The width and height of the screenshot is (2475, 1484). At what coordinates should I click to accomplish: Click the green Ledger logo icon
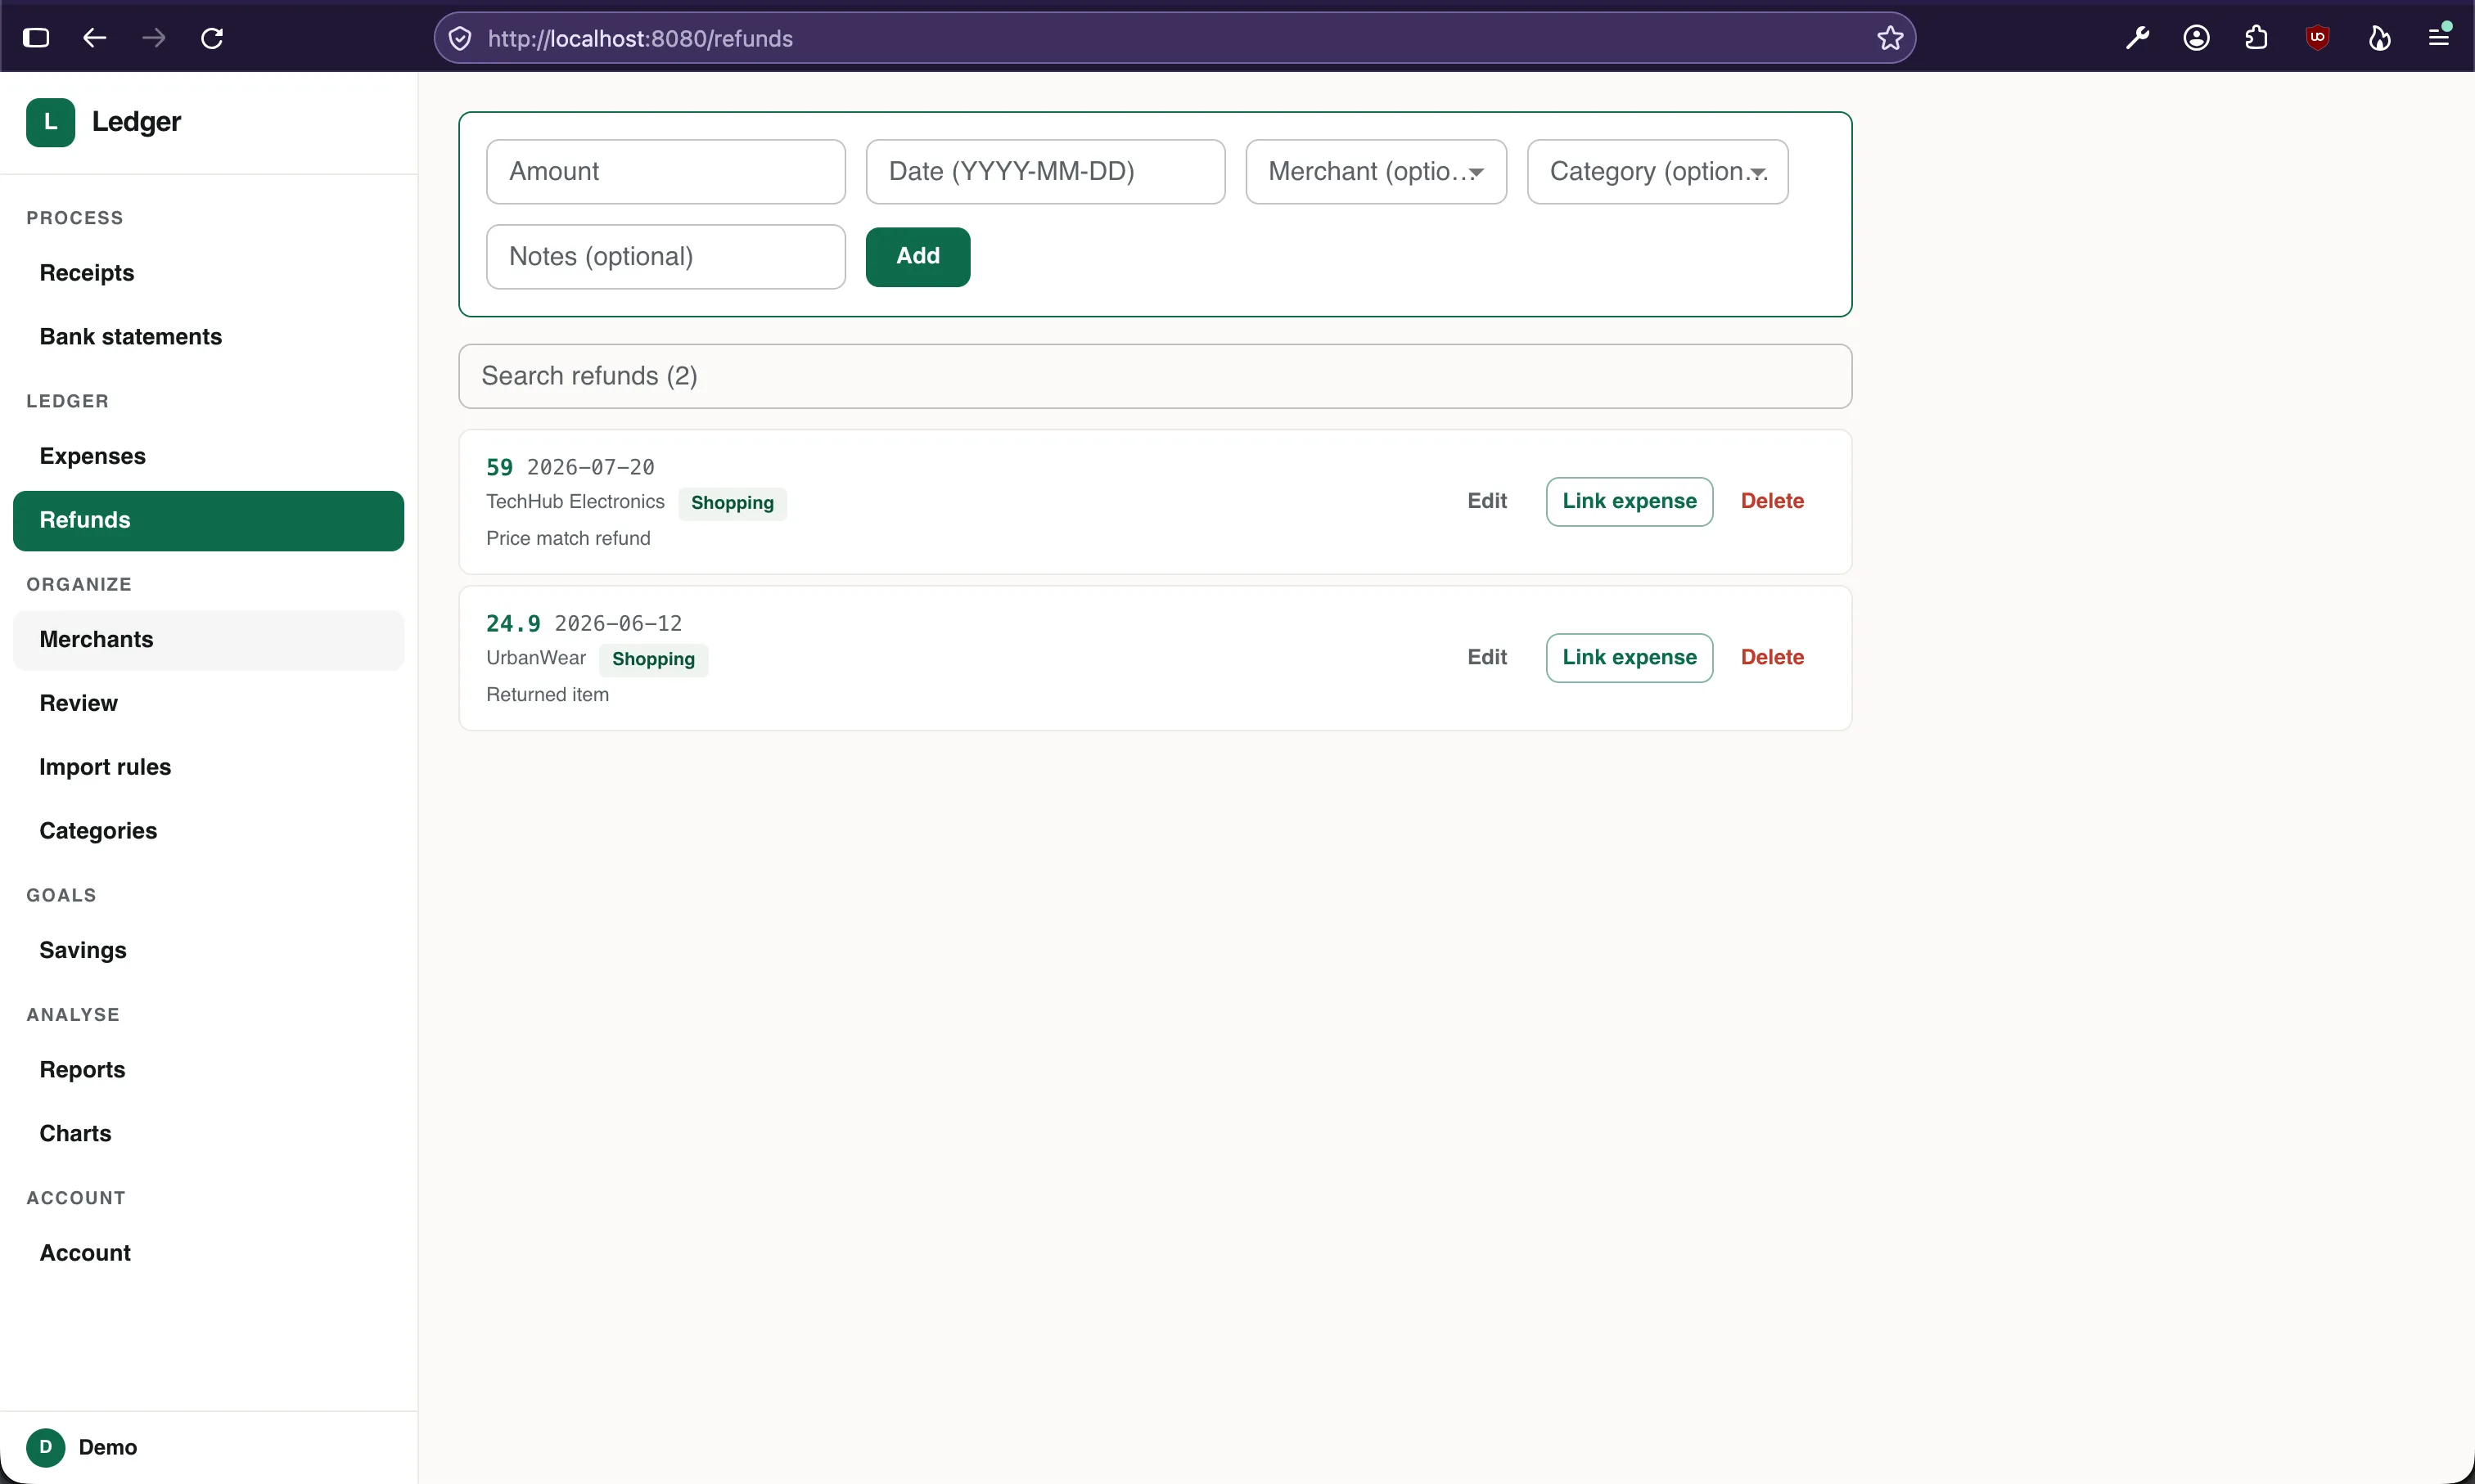tap(50, 122)
